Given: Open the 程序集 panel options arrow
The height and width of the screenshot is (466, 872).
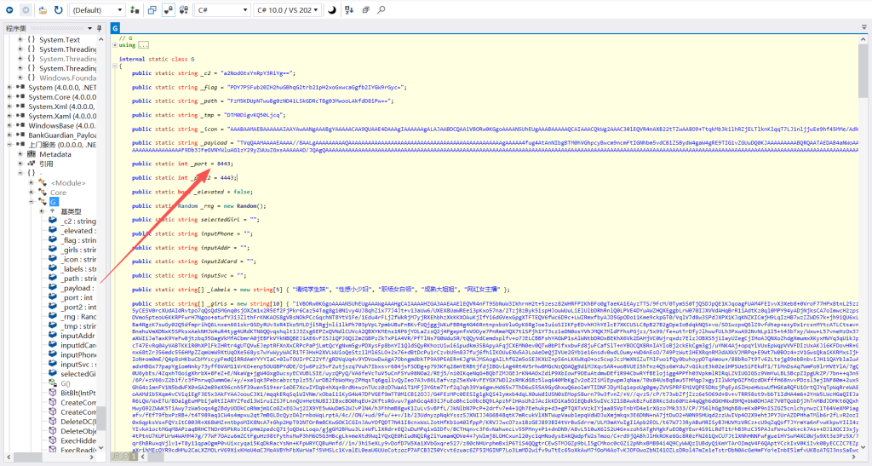Looking at the screenshot, I should [90, 28].
